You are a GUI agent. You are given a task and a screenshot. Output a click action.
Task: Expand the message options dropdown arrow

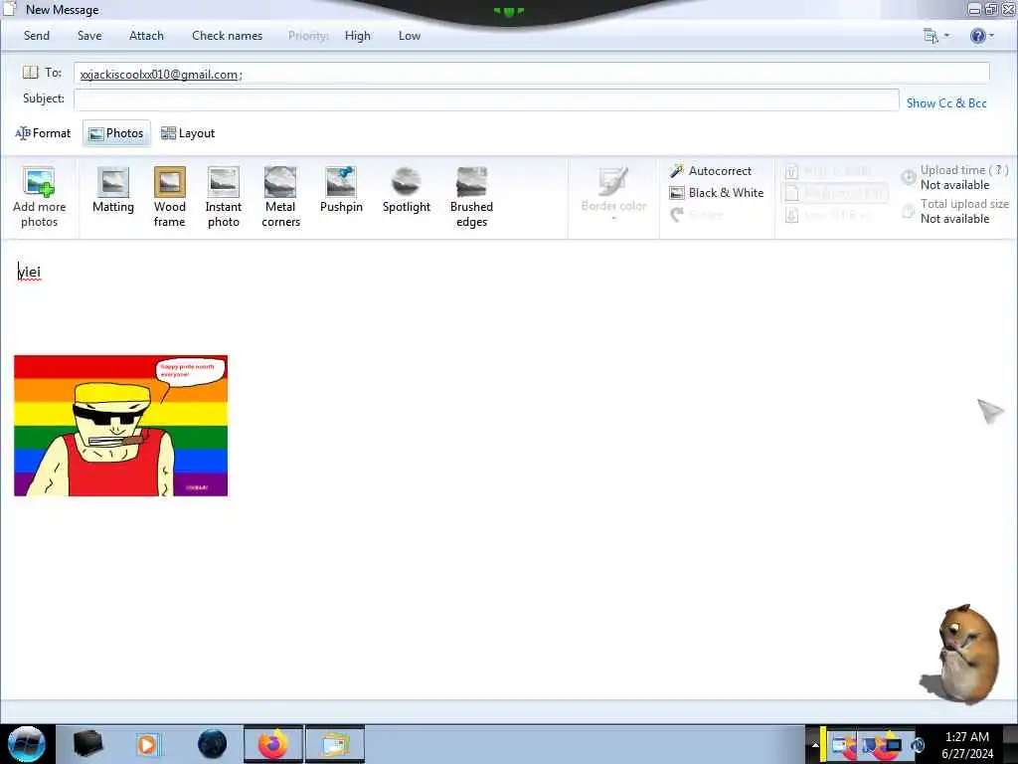point(946,36)
